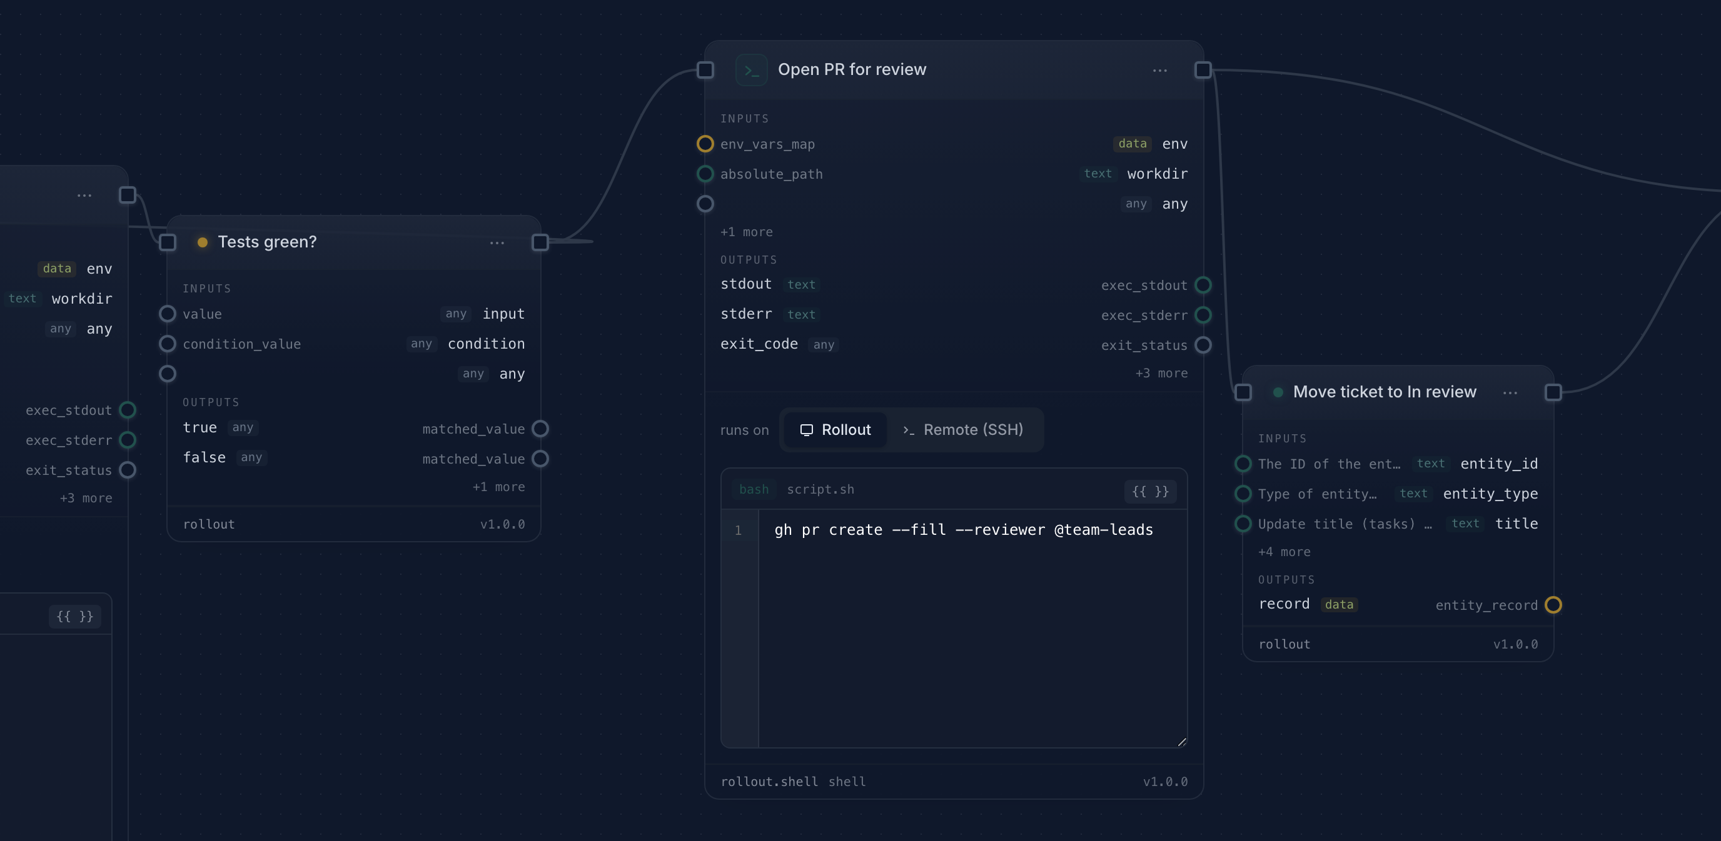This screenshot has width=1721, height=841.
Task: Click the entity_record output port
Action: [x=1553, y=605]
